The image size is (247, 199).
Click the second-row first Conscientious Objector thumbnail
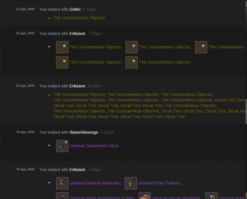coord(62,62)
